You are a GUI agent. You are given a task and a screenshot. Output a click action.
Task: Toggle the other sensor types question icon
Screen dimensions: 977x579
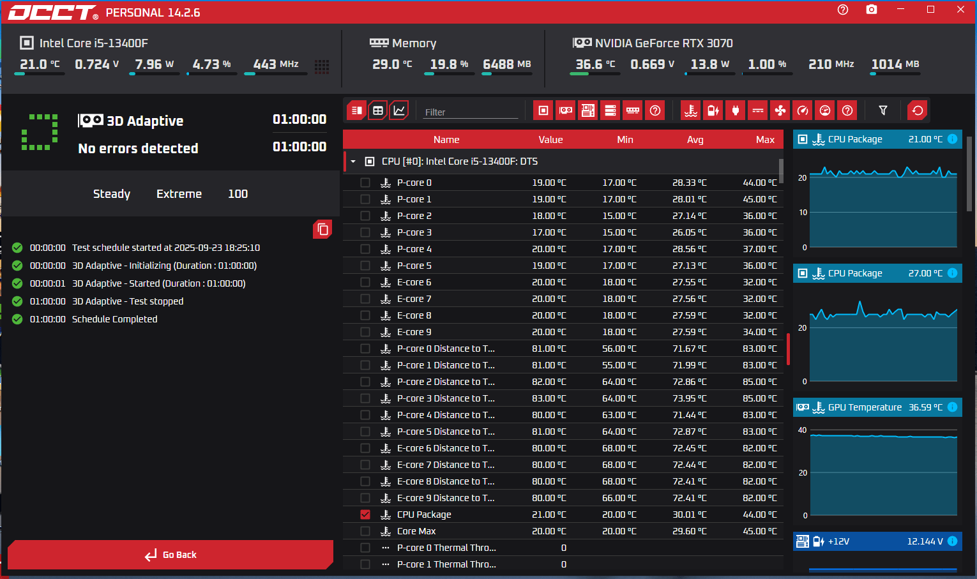coord(847,110)
